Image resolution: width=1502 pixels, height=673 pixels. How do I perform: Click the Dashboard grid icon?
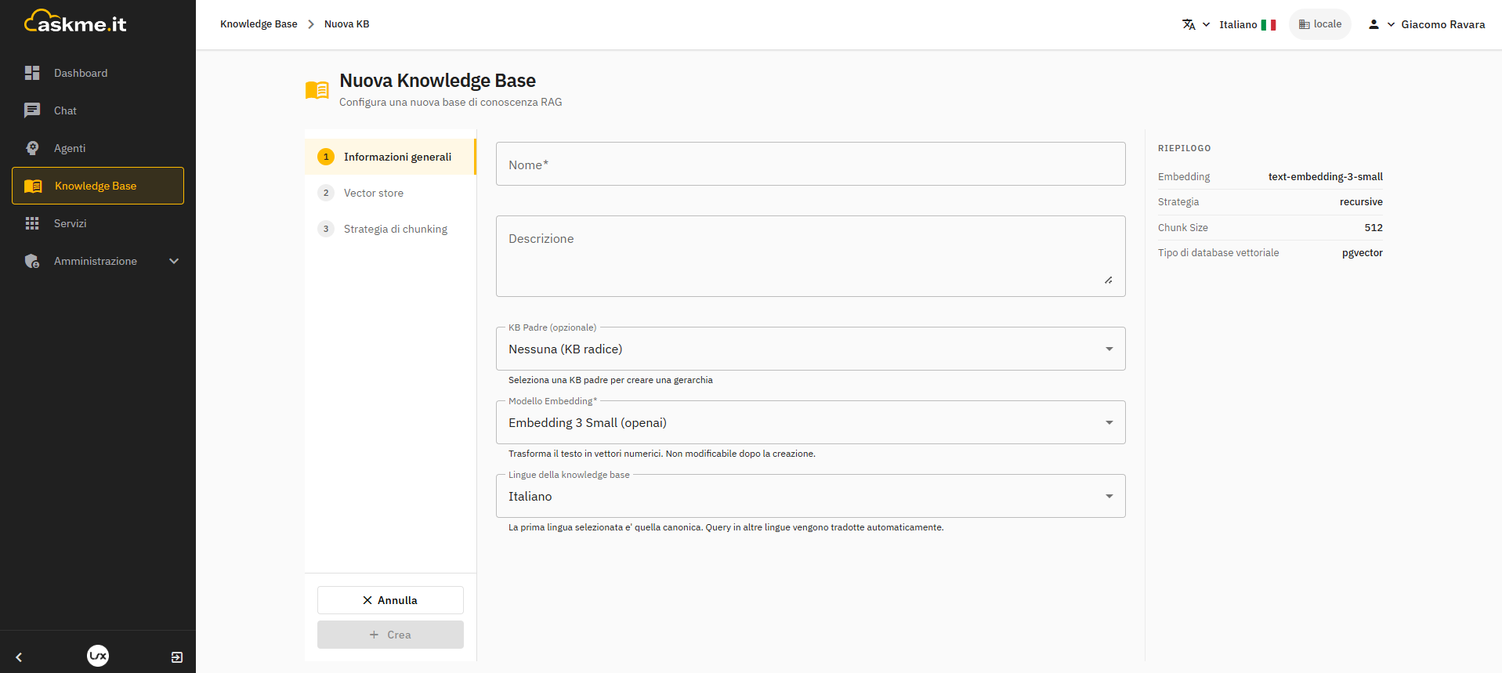point(32,73)
